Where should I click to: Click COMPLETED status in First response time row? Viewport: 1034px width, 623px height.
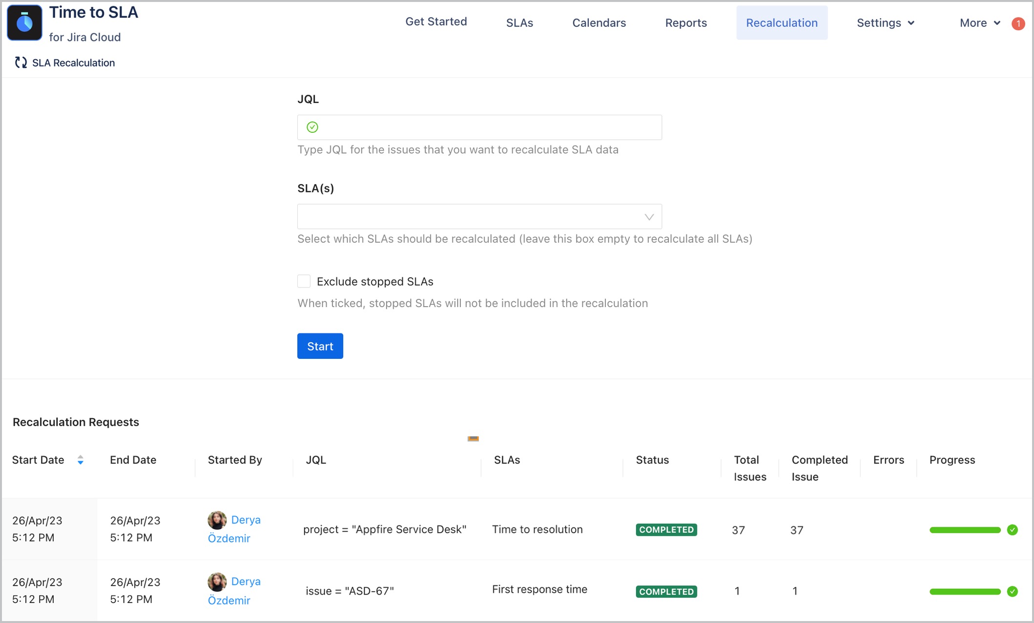(x=666, y=592)
